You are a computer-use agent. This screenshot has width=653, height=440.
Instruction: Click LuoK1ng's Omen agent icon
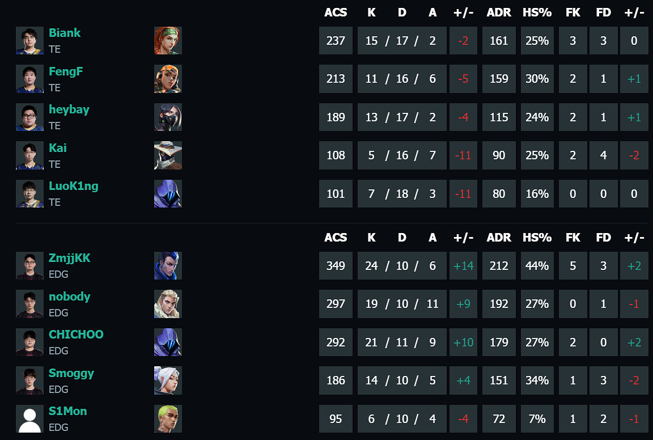pos(168,194)
